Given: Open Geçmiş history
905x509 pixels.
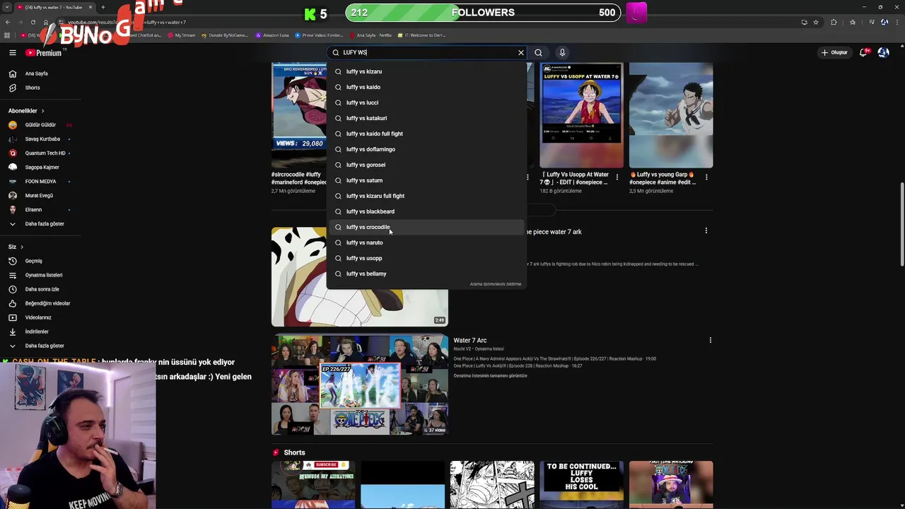Looking at the screenshot, I should [x=33, y=261].
